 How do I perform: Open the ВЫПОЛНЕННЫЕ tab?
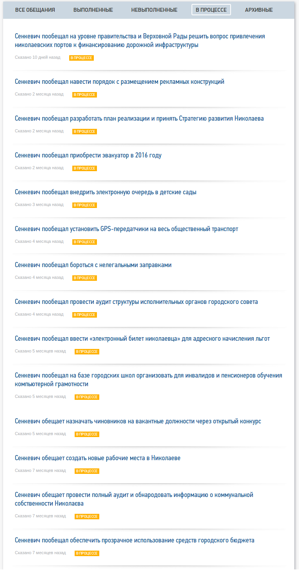[x=93, y=10]
